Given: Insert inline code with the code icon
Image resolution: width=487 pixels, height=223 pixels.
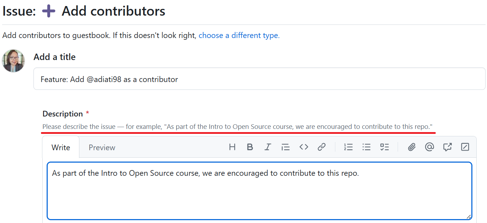Looking at the screenshot, I should coord(304,147).
